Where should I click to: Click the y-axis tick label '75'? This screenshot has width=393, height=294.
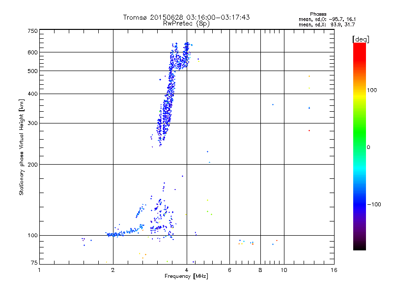click(x=34, y=263)
